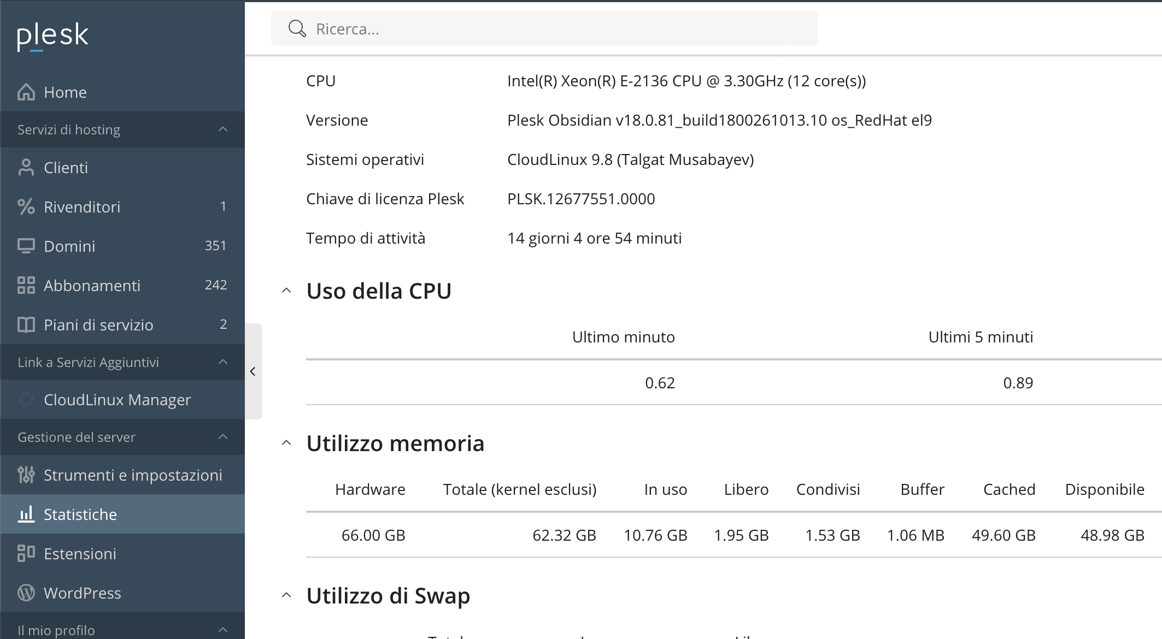Click the Cached column header
Viewport: 1162px width, 639px height.
[1009, 489]
